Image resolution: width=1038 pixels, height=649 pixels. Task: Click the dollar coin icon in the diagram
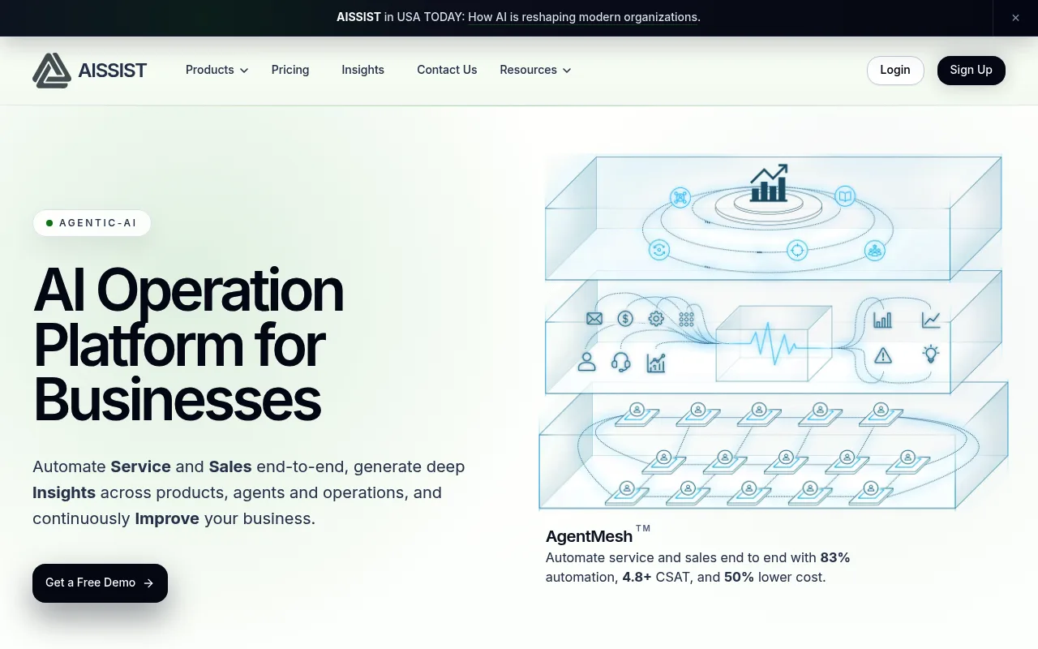point(625,319)
